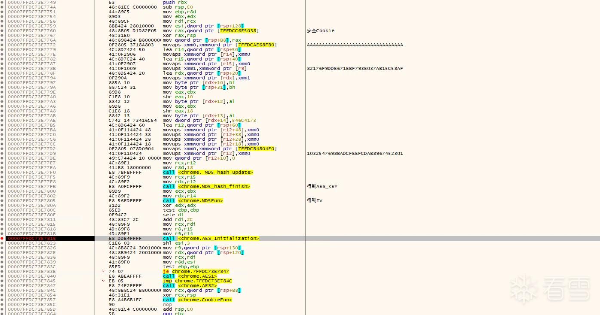Select the comment '得到AES_KEY'
The image size is (600, 315).
[x=322, y=186]
